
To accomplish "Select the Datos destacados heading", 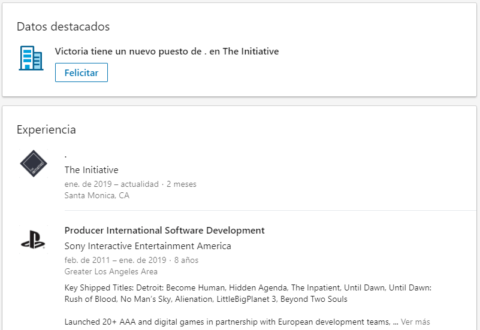I will [63, 26].
